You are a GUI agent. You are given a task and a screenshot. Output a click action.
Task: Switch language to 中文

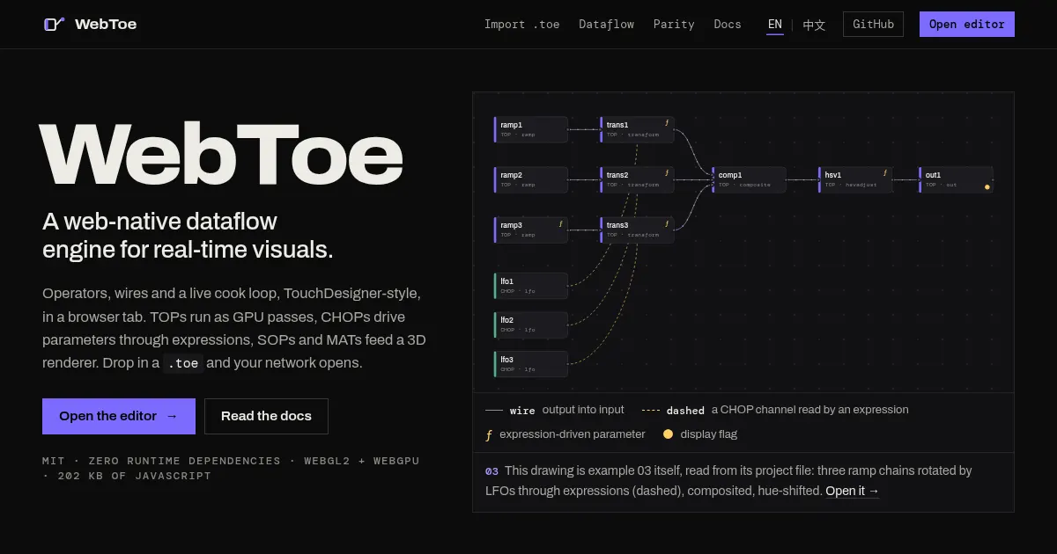(814, 25)
